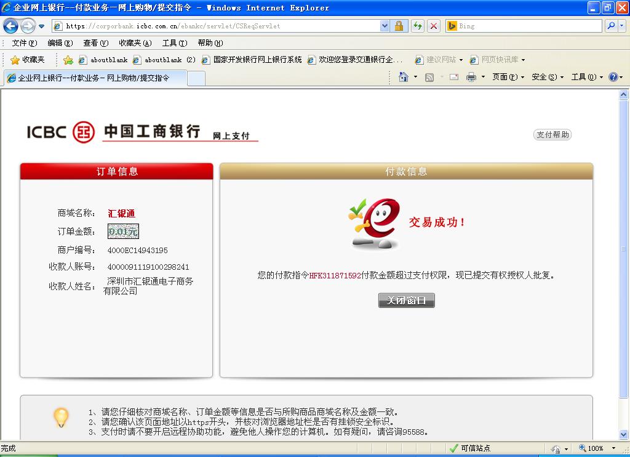Click the 关闭窗口 button

[x=406, y=300]
